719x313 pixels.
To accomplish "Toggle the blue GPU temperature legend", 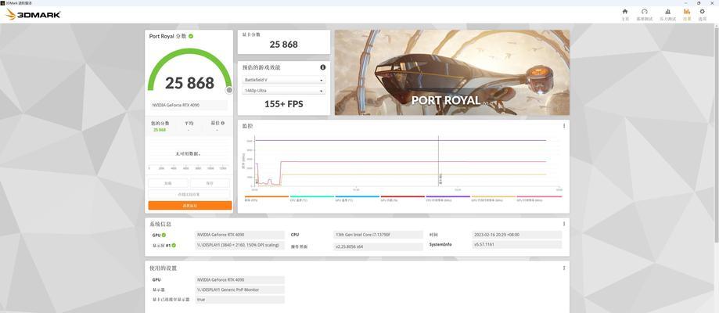I will (x=358, y=198).
